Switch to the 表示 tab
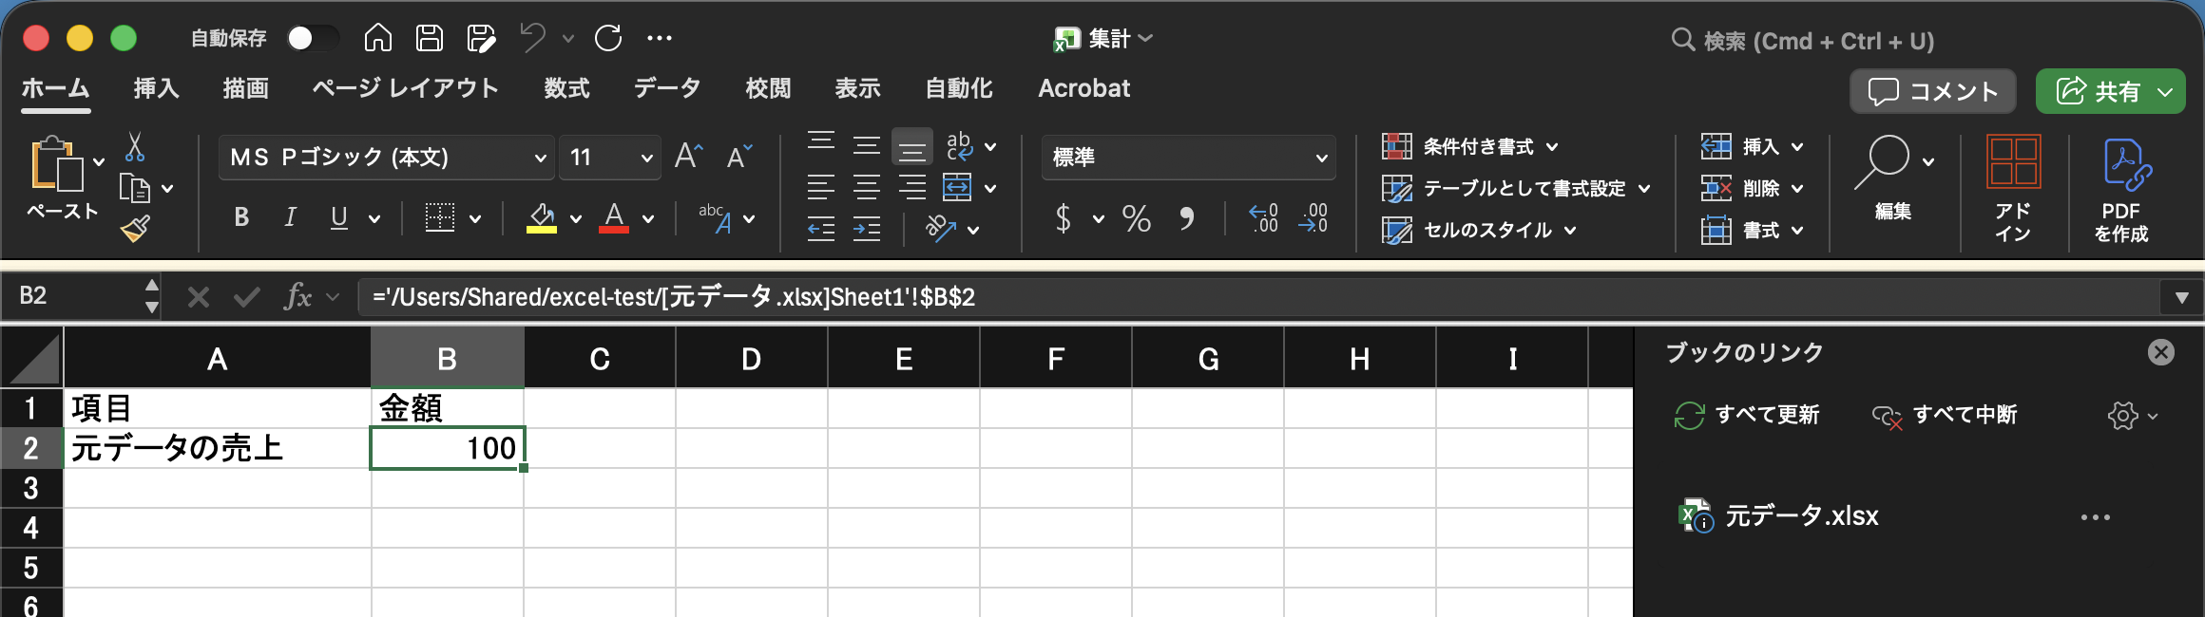Image resolution: width=2205 pixels, height=617 pixels. tap(858, 88)
